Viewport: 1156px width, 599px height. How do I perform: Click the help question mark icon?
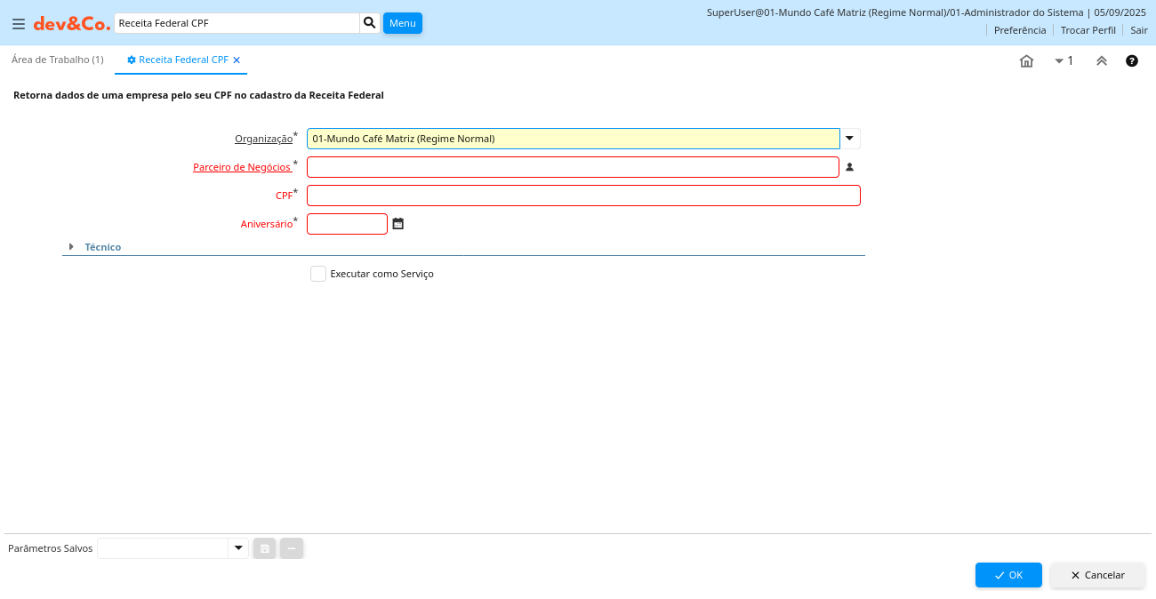click(1132, 61)
